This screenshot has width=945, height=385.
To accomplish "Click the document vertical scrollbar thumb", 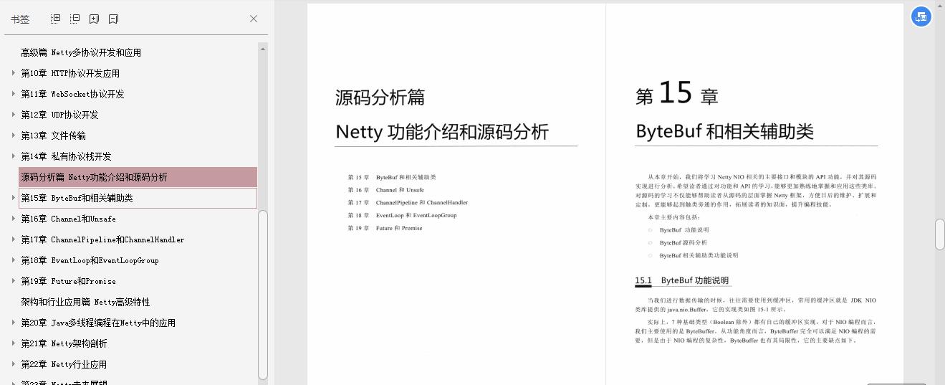I will 939,234.
